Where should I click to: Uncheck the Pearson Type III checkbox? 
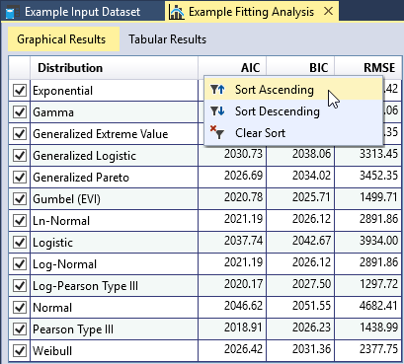click(20, 328)
